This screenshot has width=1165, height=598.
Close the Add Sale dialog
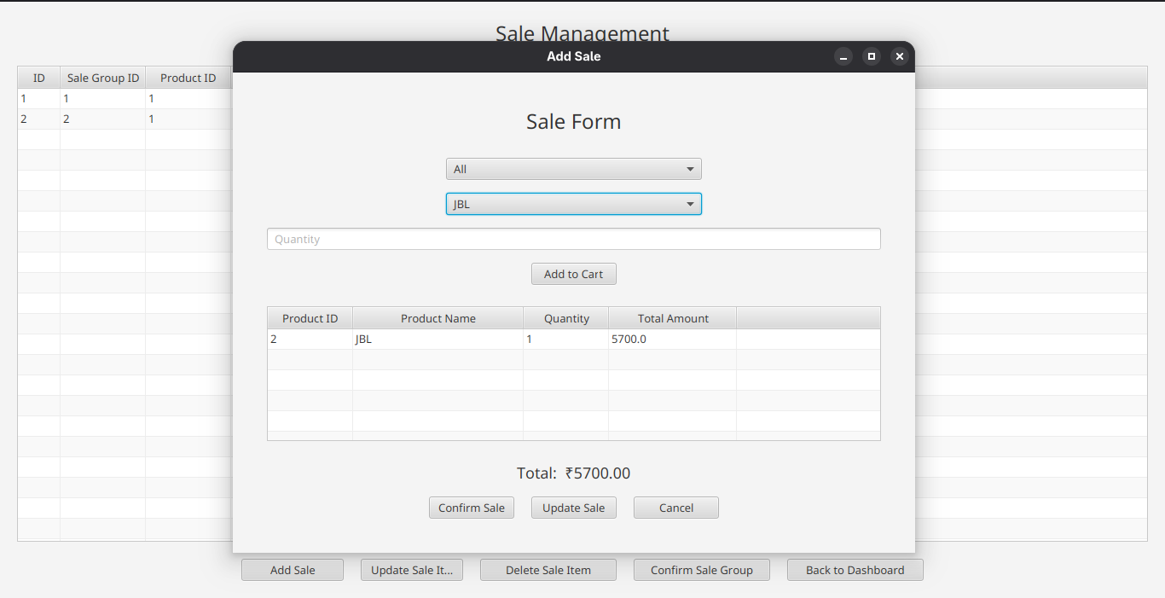pyautogui.click(x=899, y=56)
